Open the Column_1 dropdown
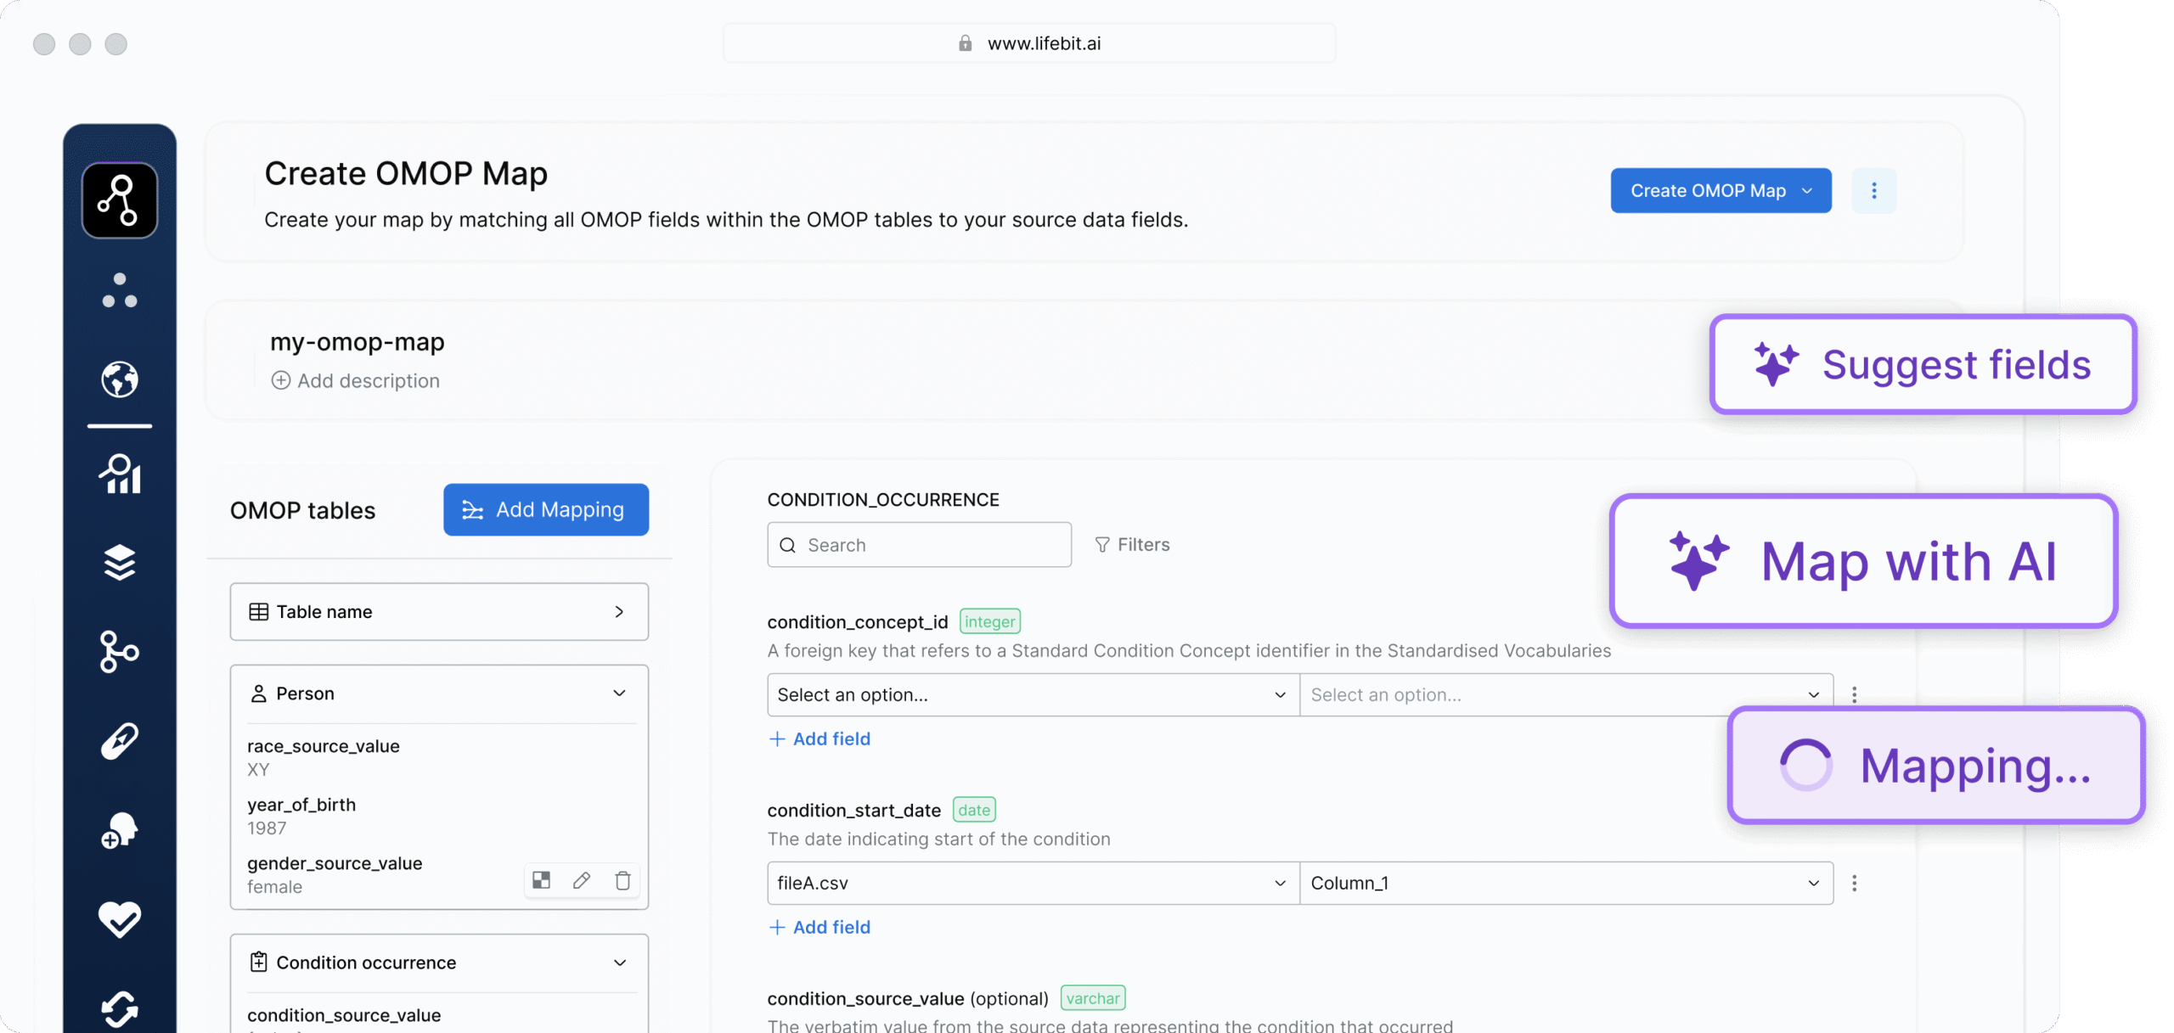The height and width of the screenshot is (1033, 2174). (1565, 884)
